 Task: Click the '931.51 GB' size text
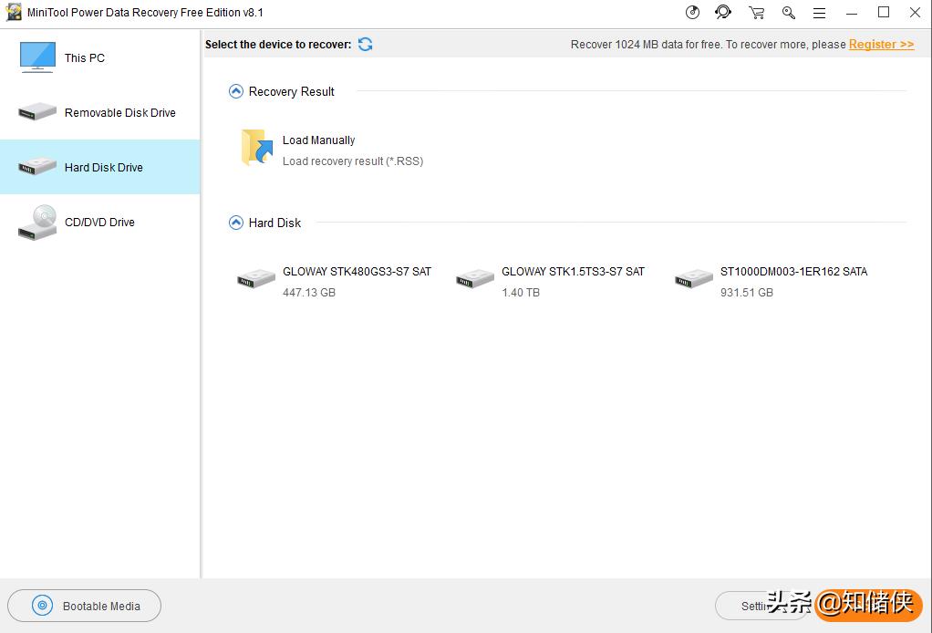747,293
